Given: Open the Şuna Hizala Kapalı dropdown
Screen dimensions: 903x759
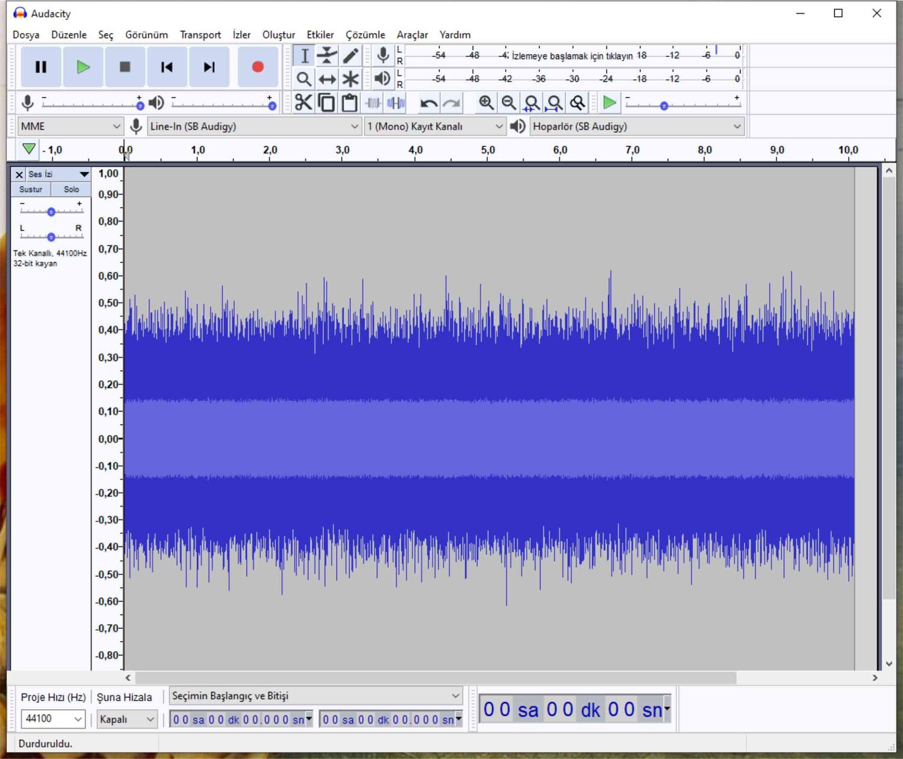Looking at the screenshot, I should pyautogui.click(x=127, y=719).
